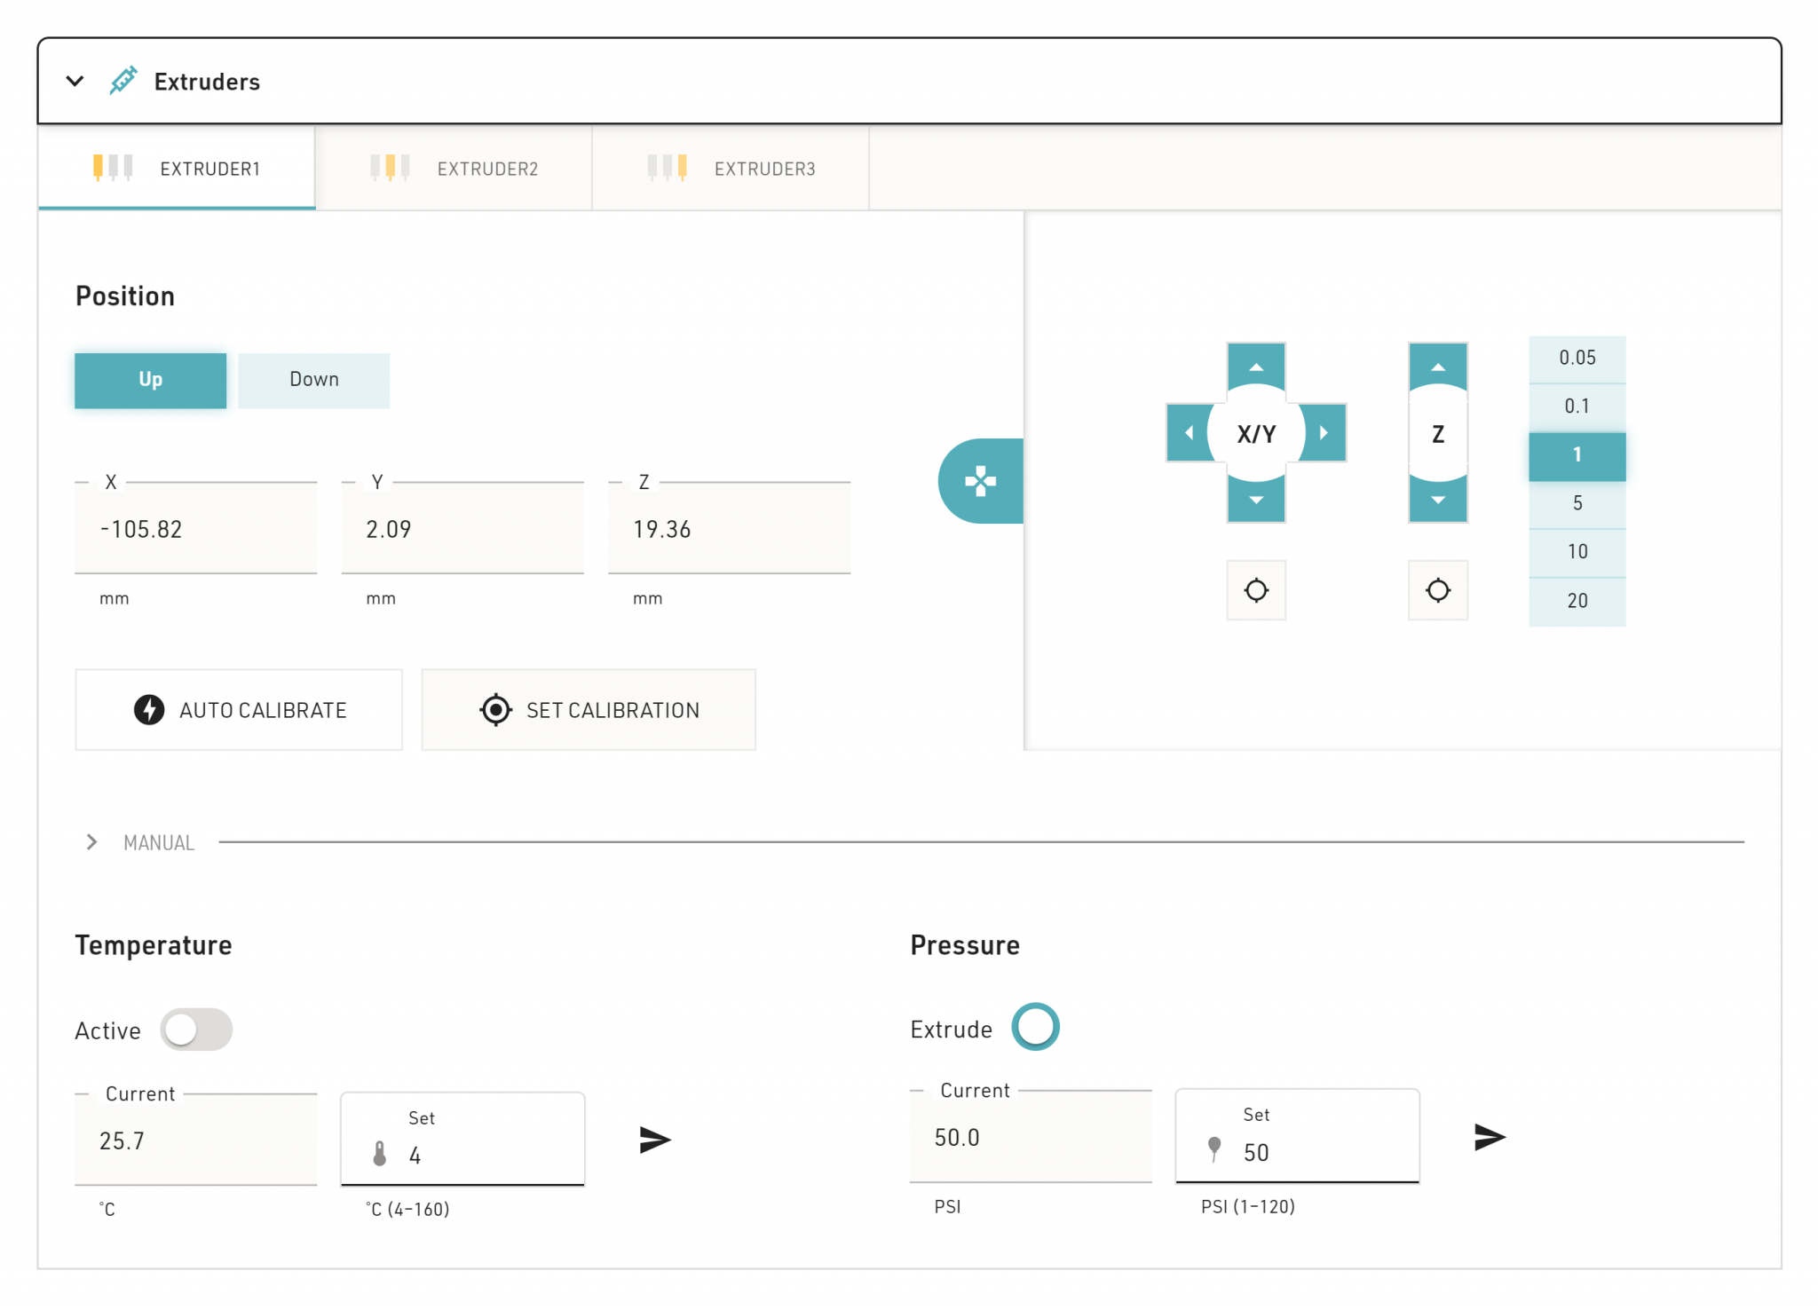
Task: Click the X position input field
Action: click(195, 529)
